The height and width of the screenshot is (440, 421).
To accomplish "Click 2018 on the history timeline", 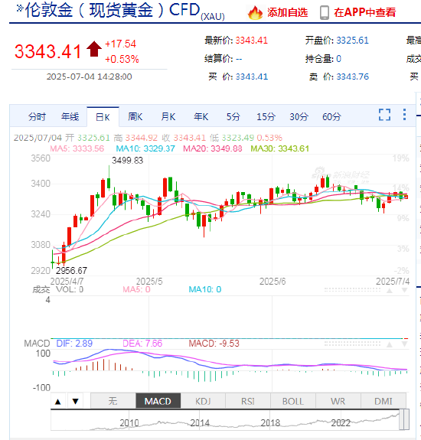I will pos(270,423).
